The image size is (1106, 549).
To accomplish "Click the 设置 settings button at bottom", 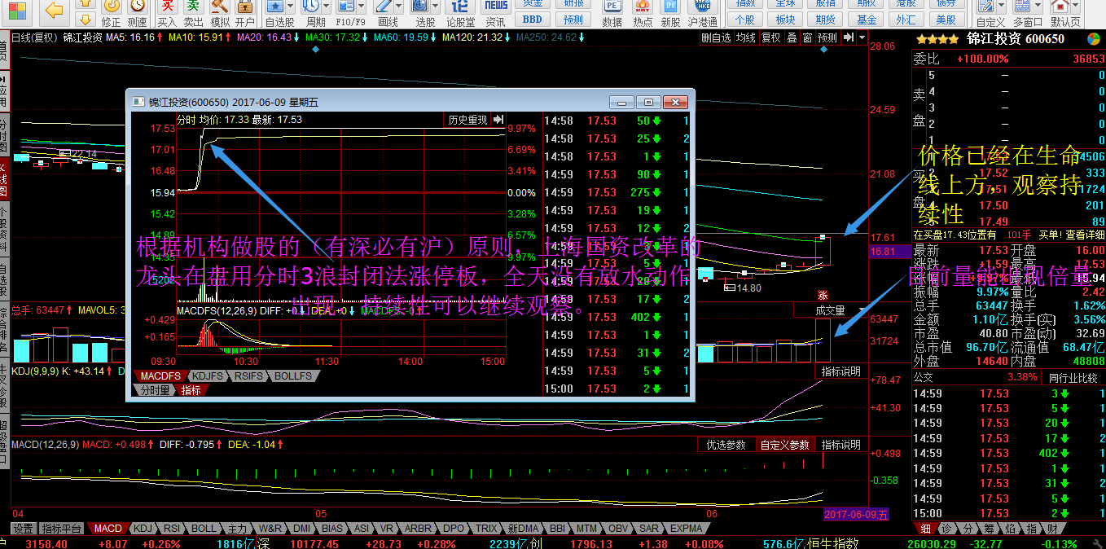I will (23, 529).
